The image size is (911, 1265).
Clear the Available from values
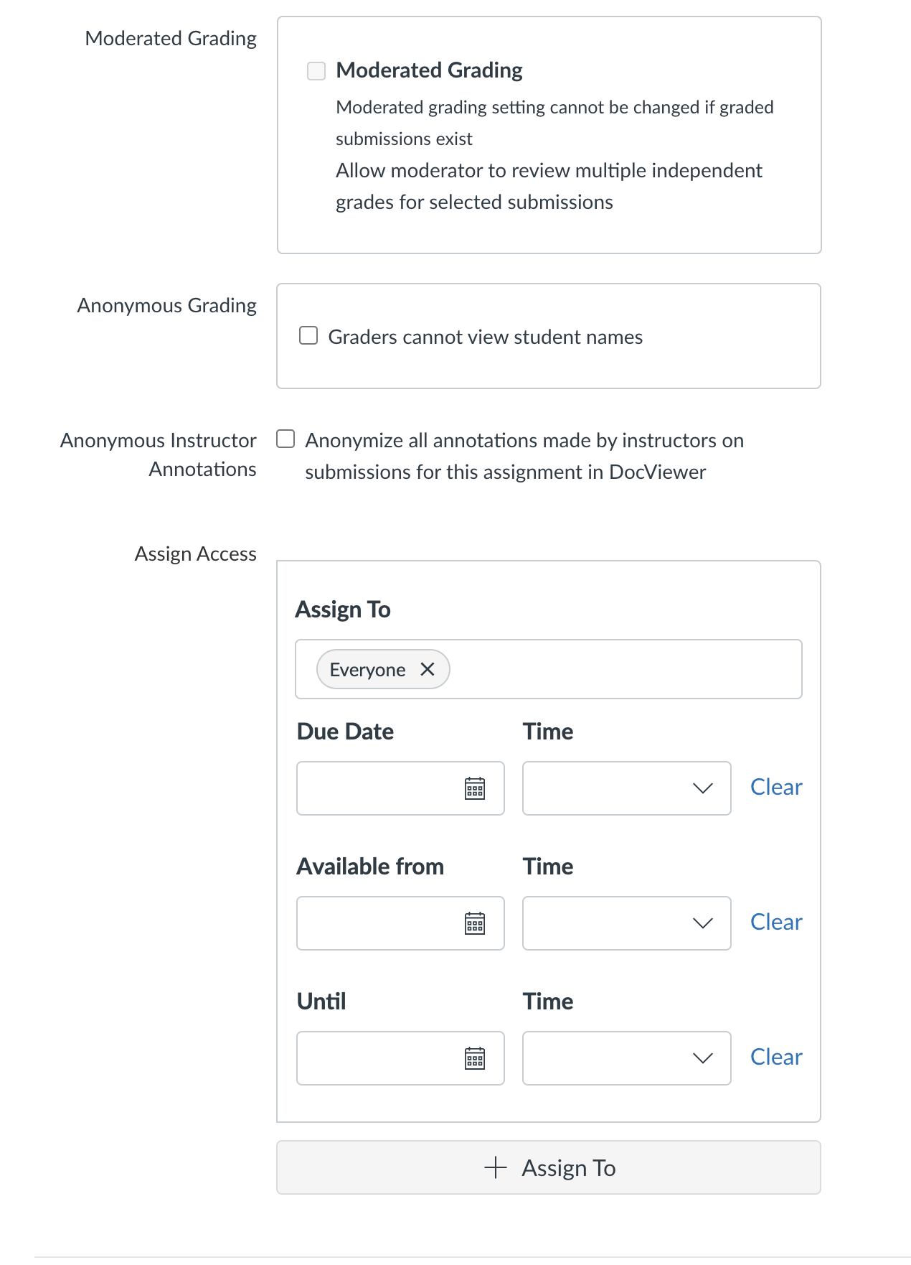coord(775,922)
